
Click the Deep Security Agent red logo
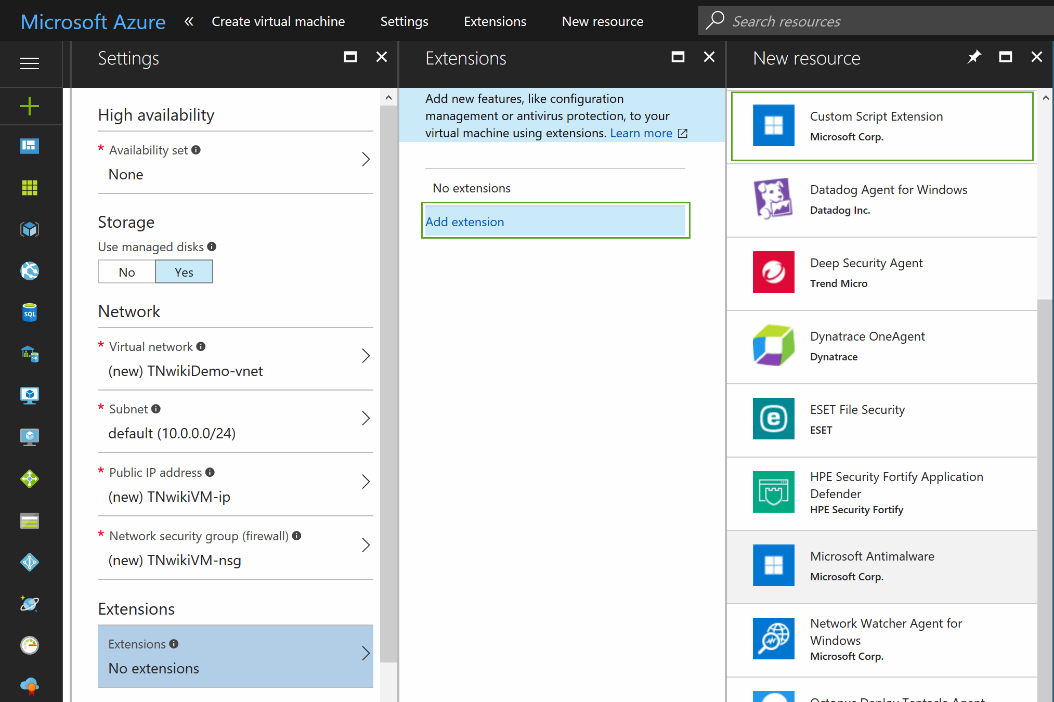coord(773,272)
